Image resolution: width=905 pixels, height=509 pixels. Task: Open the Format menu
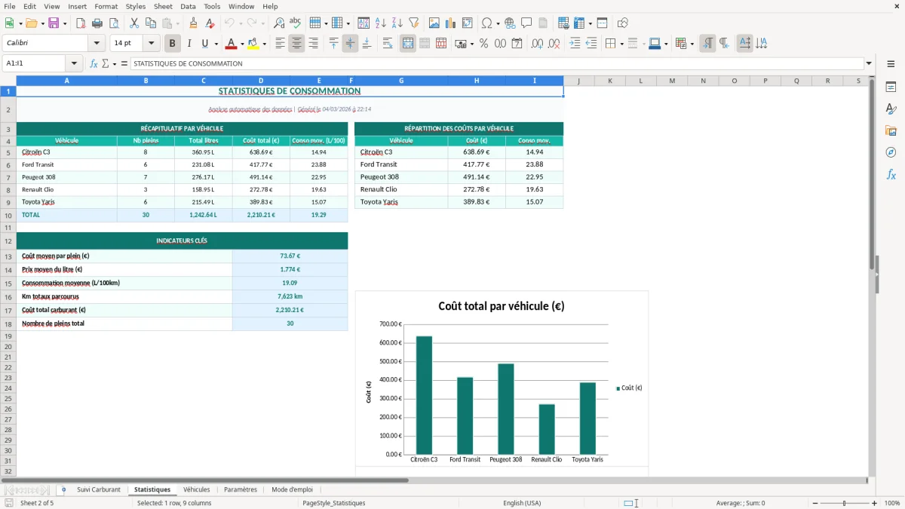(x=106, y=6)
